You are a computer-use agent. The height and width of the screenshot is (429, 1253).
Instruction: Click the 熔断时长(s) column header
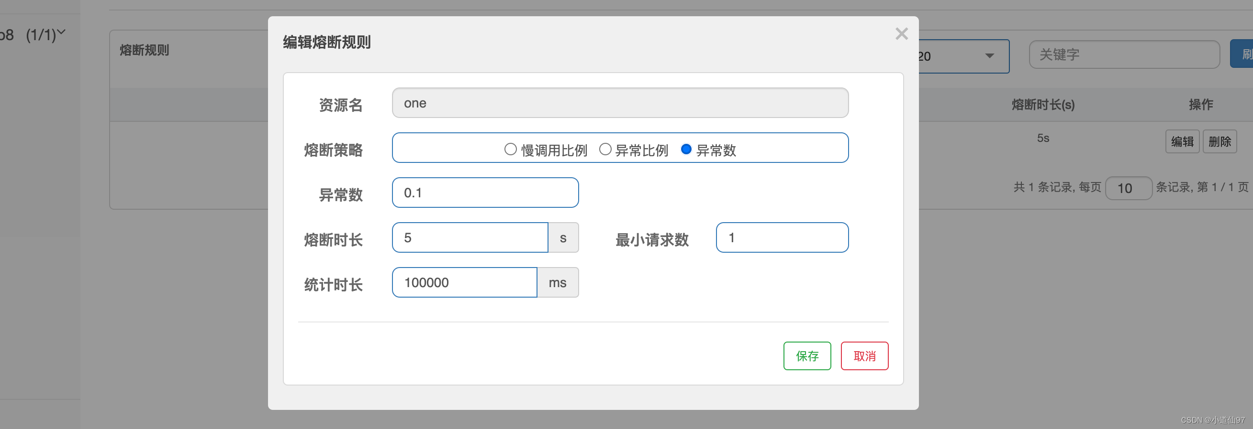coord(1043,104)
